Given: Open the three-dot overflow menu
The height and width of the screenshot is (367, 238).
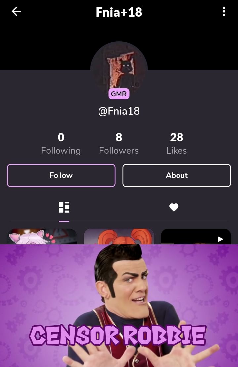Looking at the screenshot, I should (x=224, y=11).
